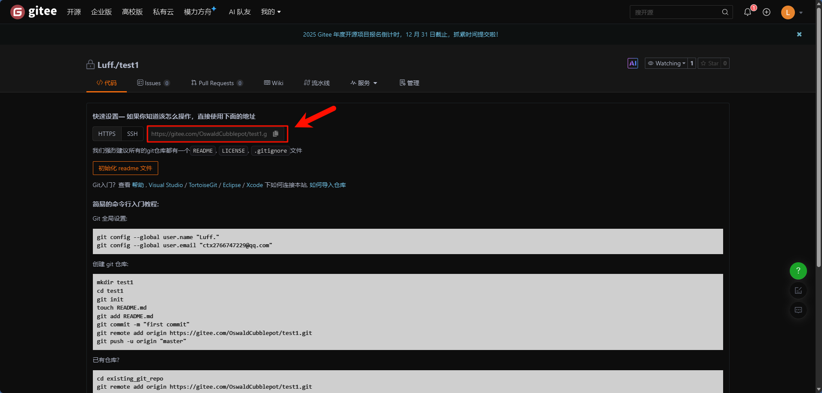Open the floating chat message icon
Screen dimensions: 822x393
point(798,310)
